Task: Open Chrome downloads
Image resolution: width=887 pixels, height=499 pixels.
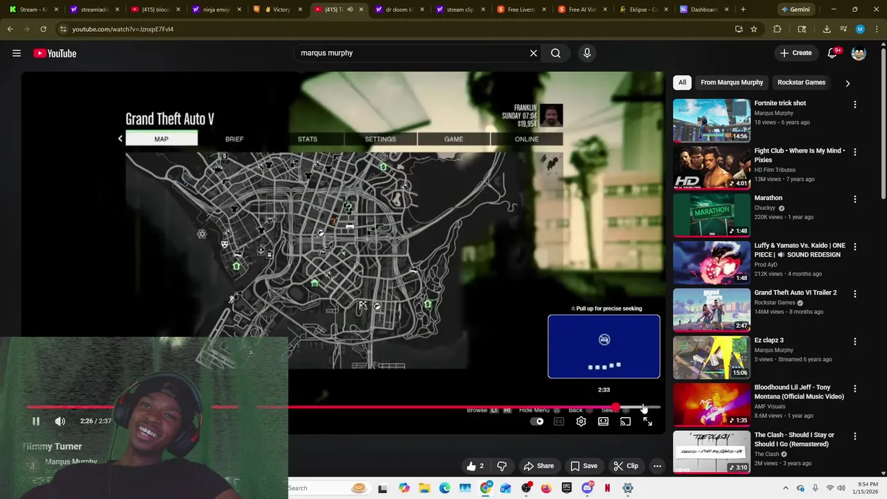Action: tap(827, 29)
